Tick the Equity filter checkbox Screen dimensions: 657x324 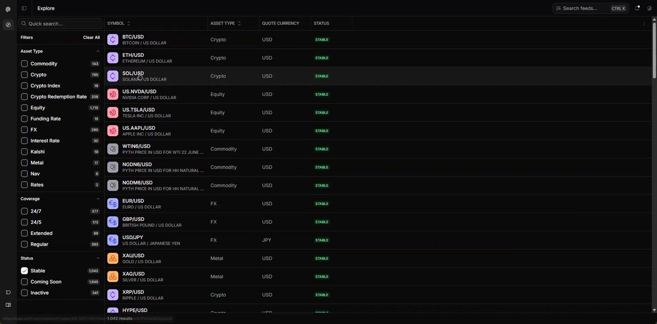(x=24, y=108)
